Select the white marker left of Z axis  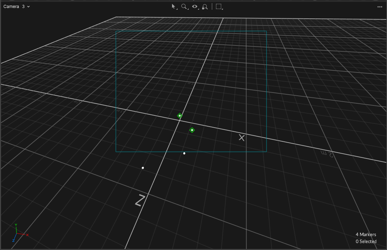(x=143, y=168)
